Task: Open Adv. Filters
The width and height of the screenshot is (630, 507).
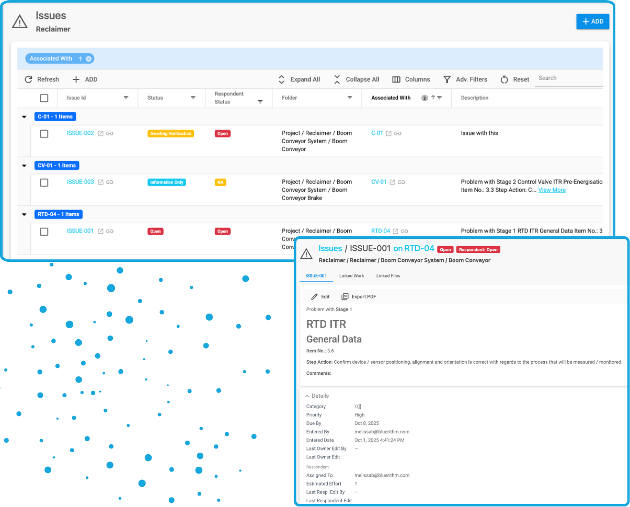Action: click(447, 79)
